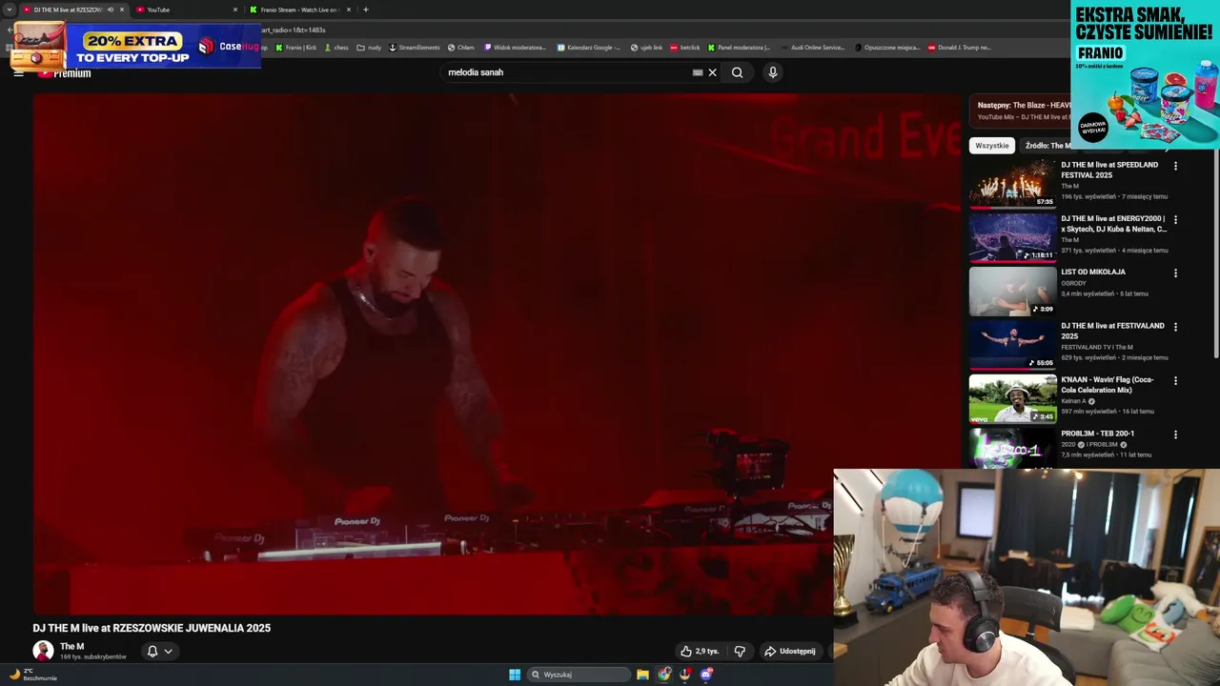Click the video title DJ THE M live at RZESZOWSKIE JUWENALIA 2025

click(x=152, y=628)
